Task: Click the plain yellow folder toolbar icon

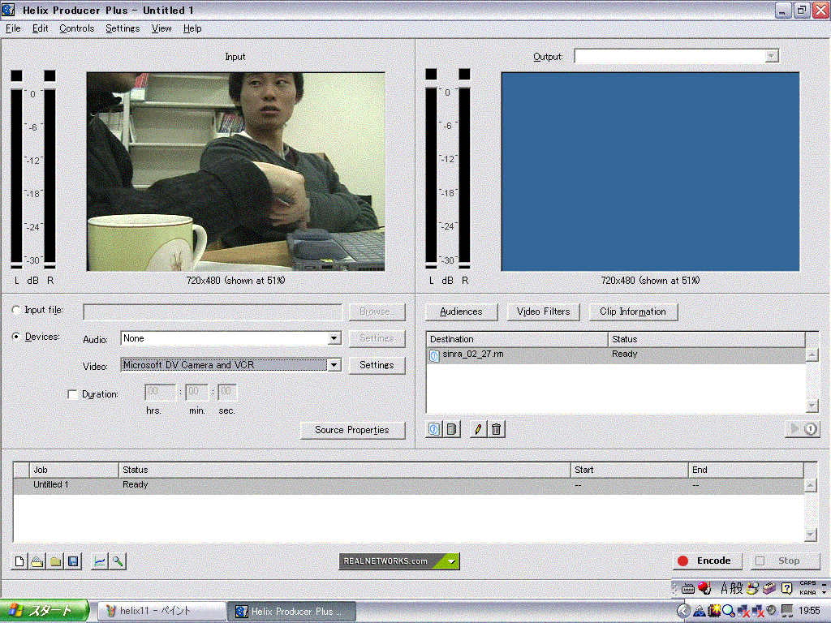Action: [55, 561]
